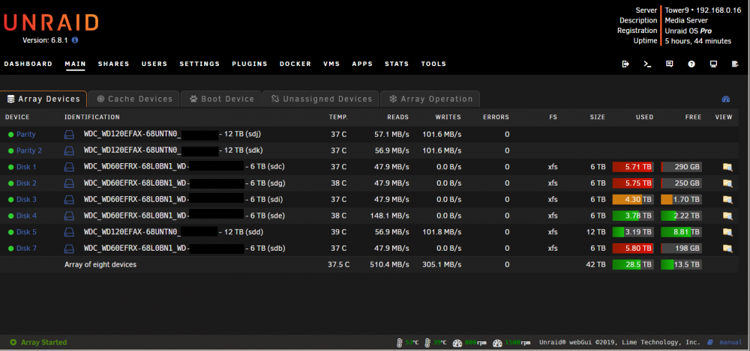The image size is (750, 351).
Task: Navigate to the Docker page
Action: (x=295, y=64)
